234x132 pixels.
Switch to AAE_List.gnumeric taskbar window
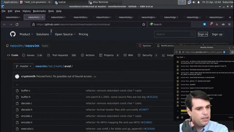(36, 2)
